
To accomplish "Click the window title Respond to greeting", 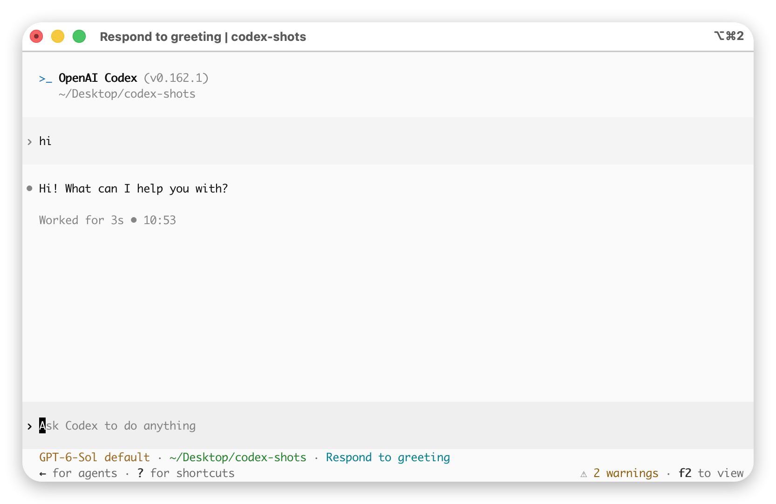I will pyautogui.click(x=160, y=37).
